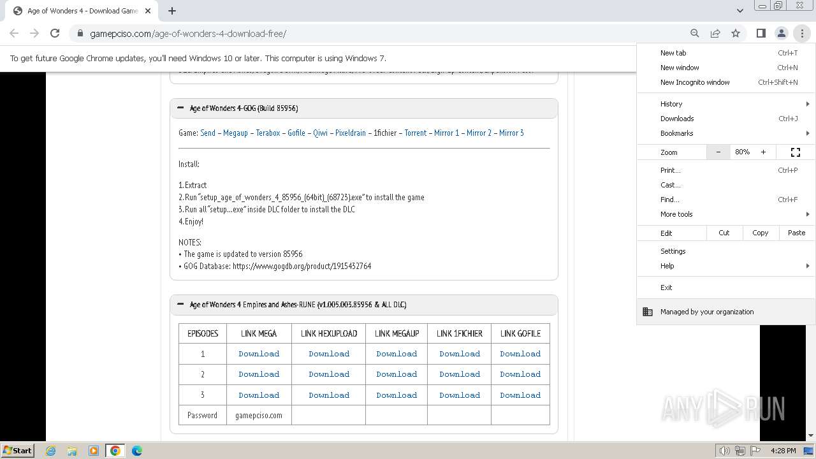Open the Pixeldrain download link

pyautogui.click(x=351, y=133)
